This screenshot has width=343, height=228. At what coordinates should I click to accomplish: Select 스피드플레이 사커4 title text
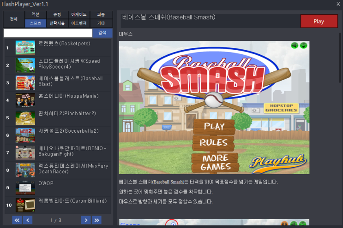coord(69,64)
